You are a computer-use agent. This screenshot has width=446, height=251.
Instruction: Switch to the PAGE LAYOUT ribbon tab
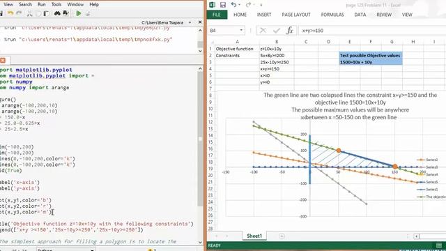[x=296, y=15]
